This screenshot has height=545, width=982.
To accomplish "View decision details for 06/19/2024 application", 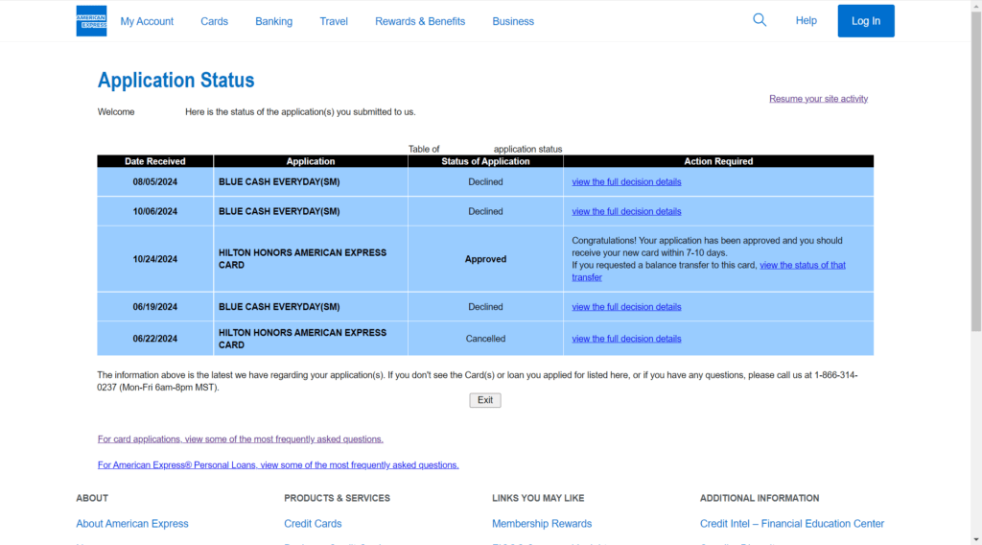I will (x=626, y=307).
